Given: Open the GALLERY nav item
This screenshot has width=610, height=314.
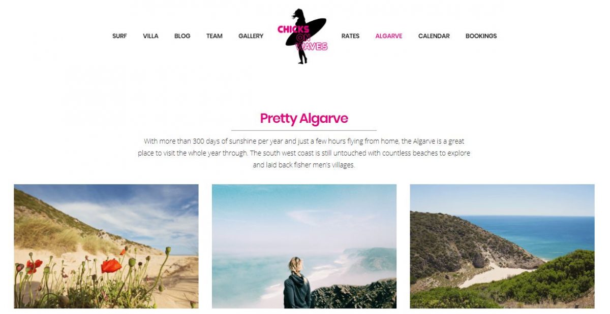Looking at the screenshot, I should [251, 36].
